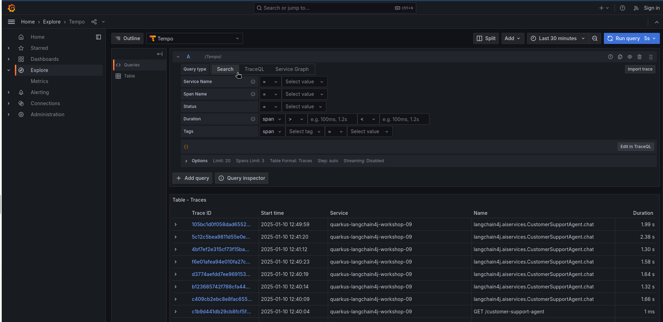663x322 pixels.
Task: Expand the Options section
Action: (196, 161)
